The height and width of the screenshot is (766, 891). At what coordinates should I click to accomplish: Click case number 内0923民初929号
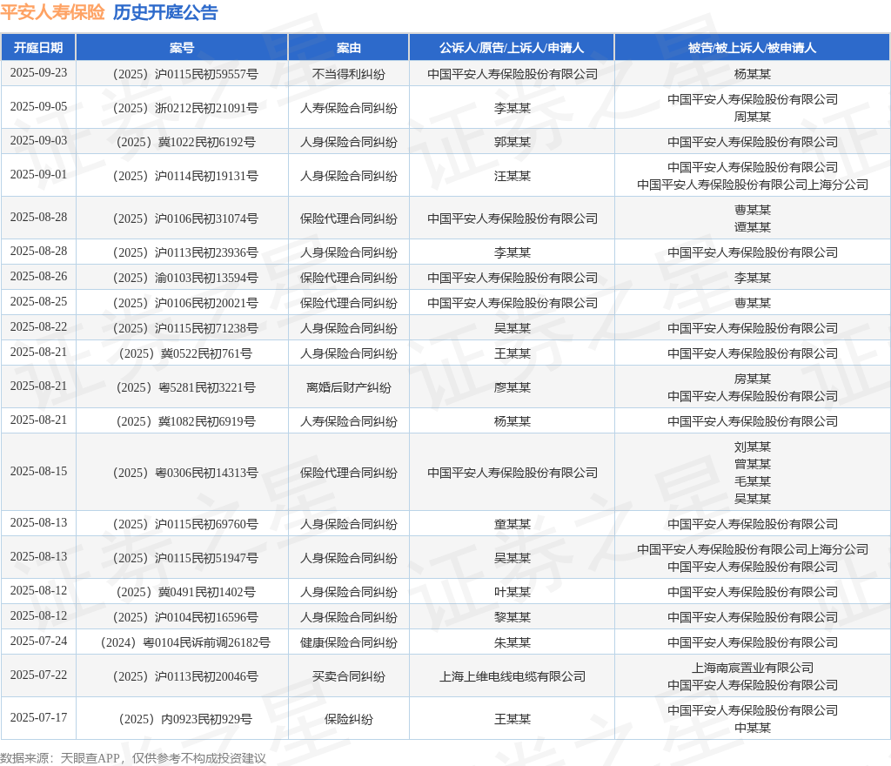tap(185, 719)
